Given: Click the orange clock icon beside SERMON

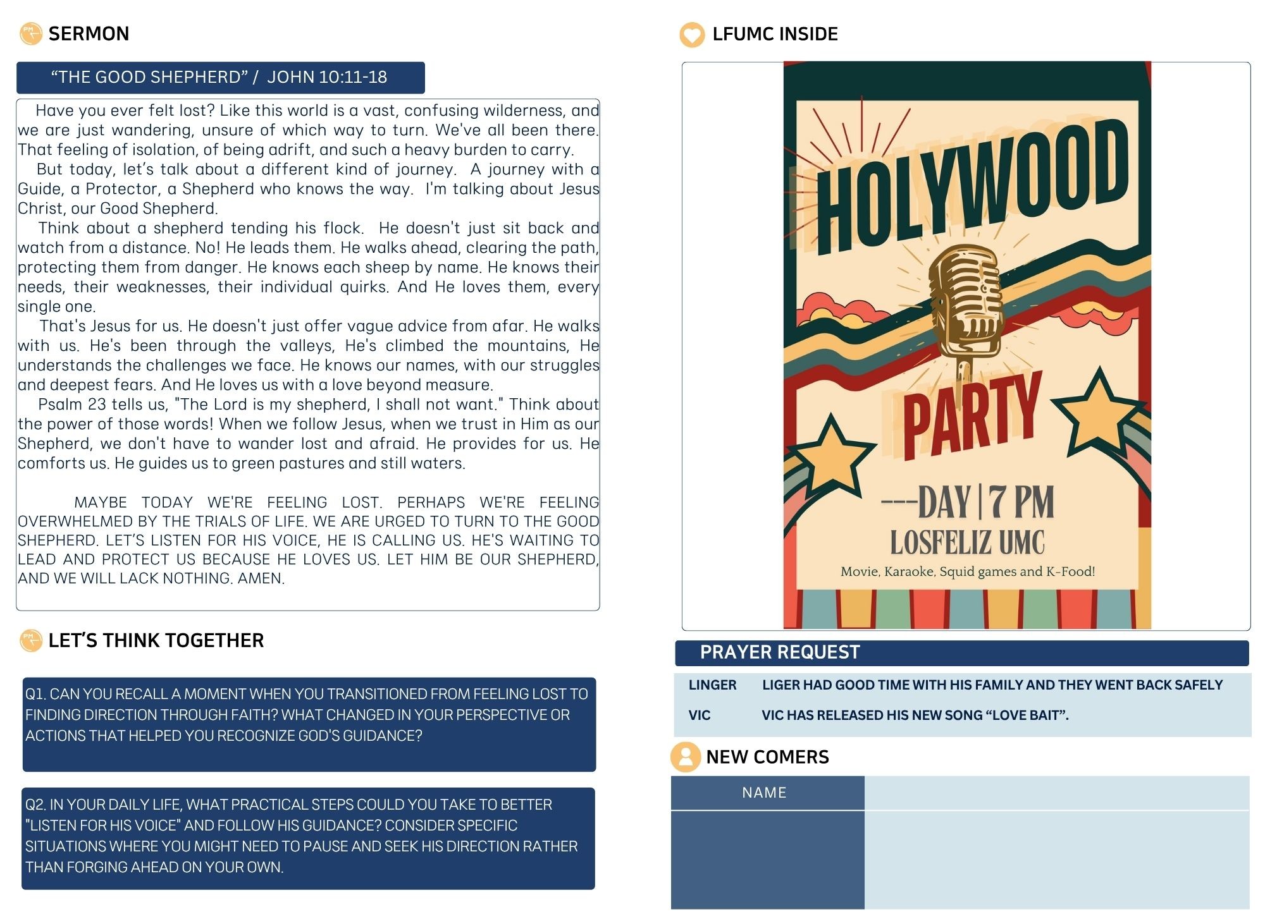Looking at the screenshot, I should pyautogui.click(x=30, y=33).
